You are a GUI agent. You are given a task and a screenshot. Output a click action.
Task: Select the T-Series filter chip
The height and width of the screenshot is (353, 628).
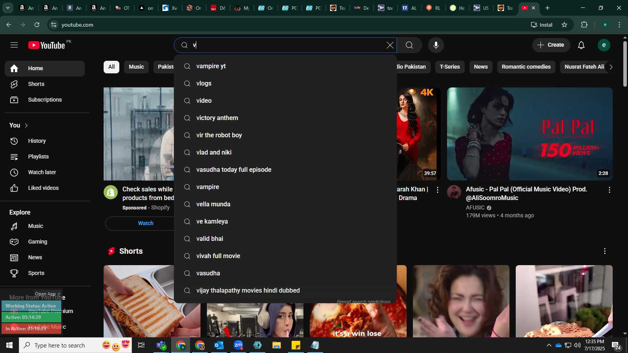tap(450, 67)
